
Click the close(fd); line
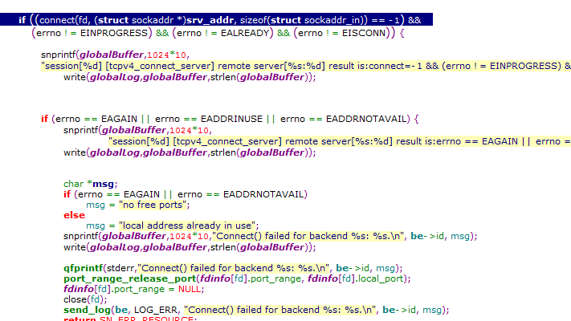click(85, 299)
